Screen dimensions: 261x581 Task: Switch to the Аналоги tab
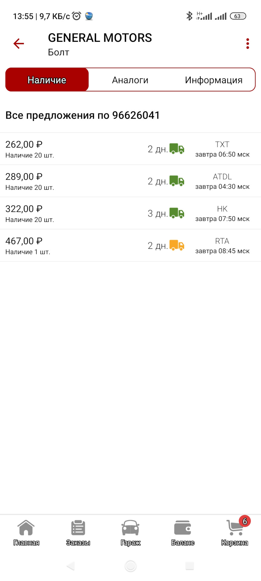tap(130, 80)
